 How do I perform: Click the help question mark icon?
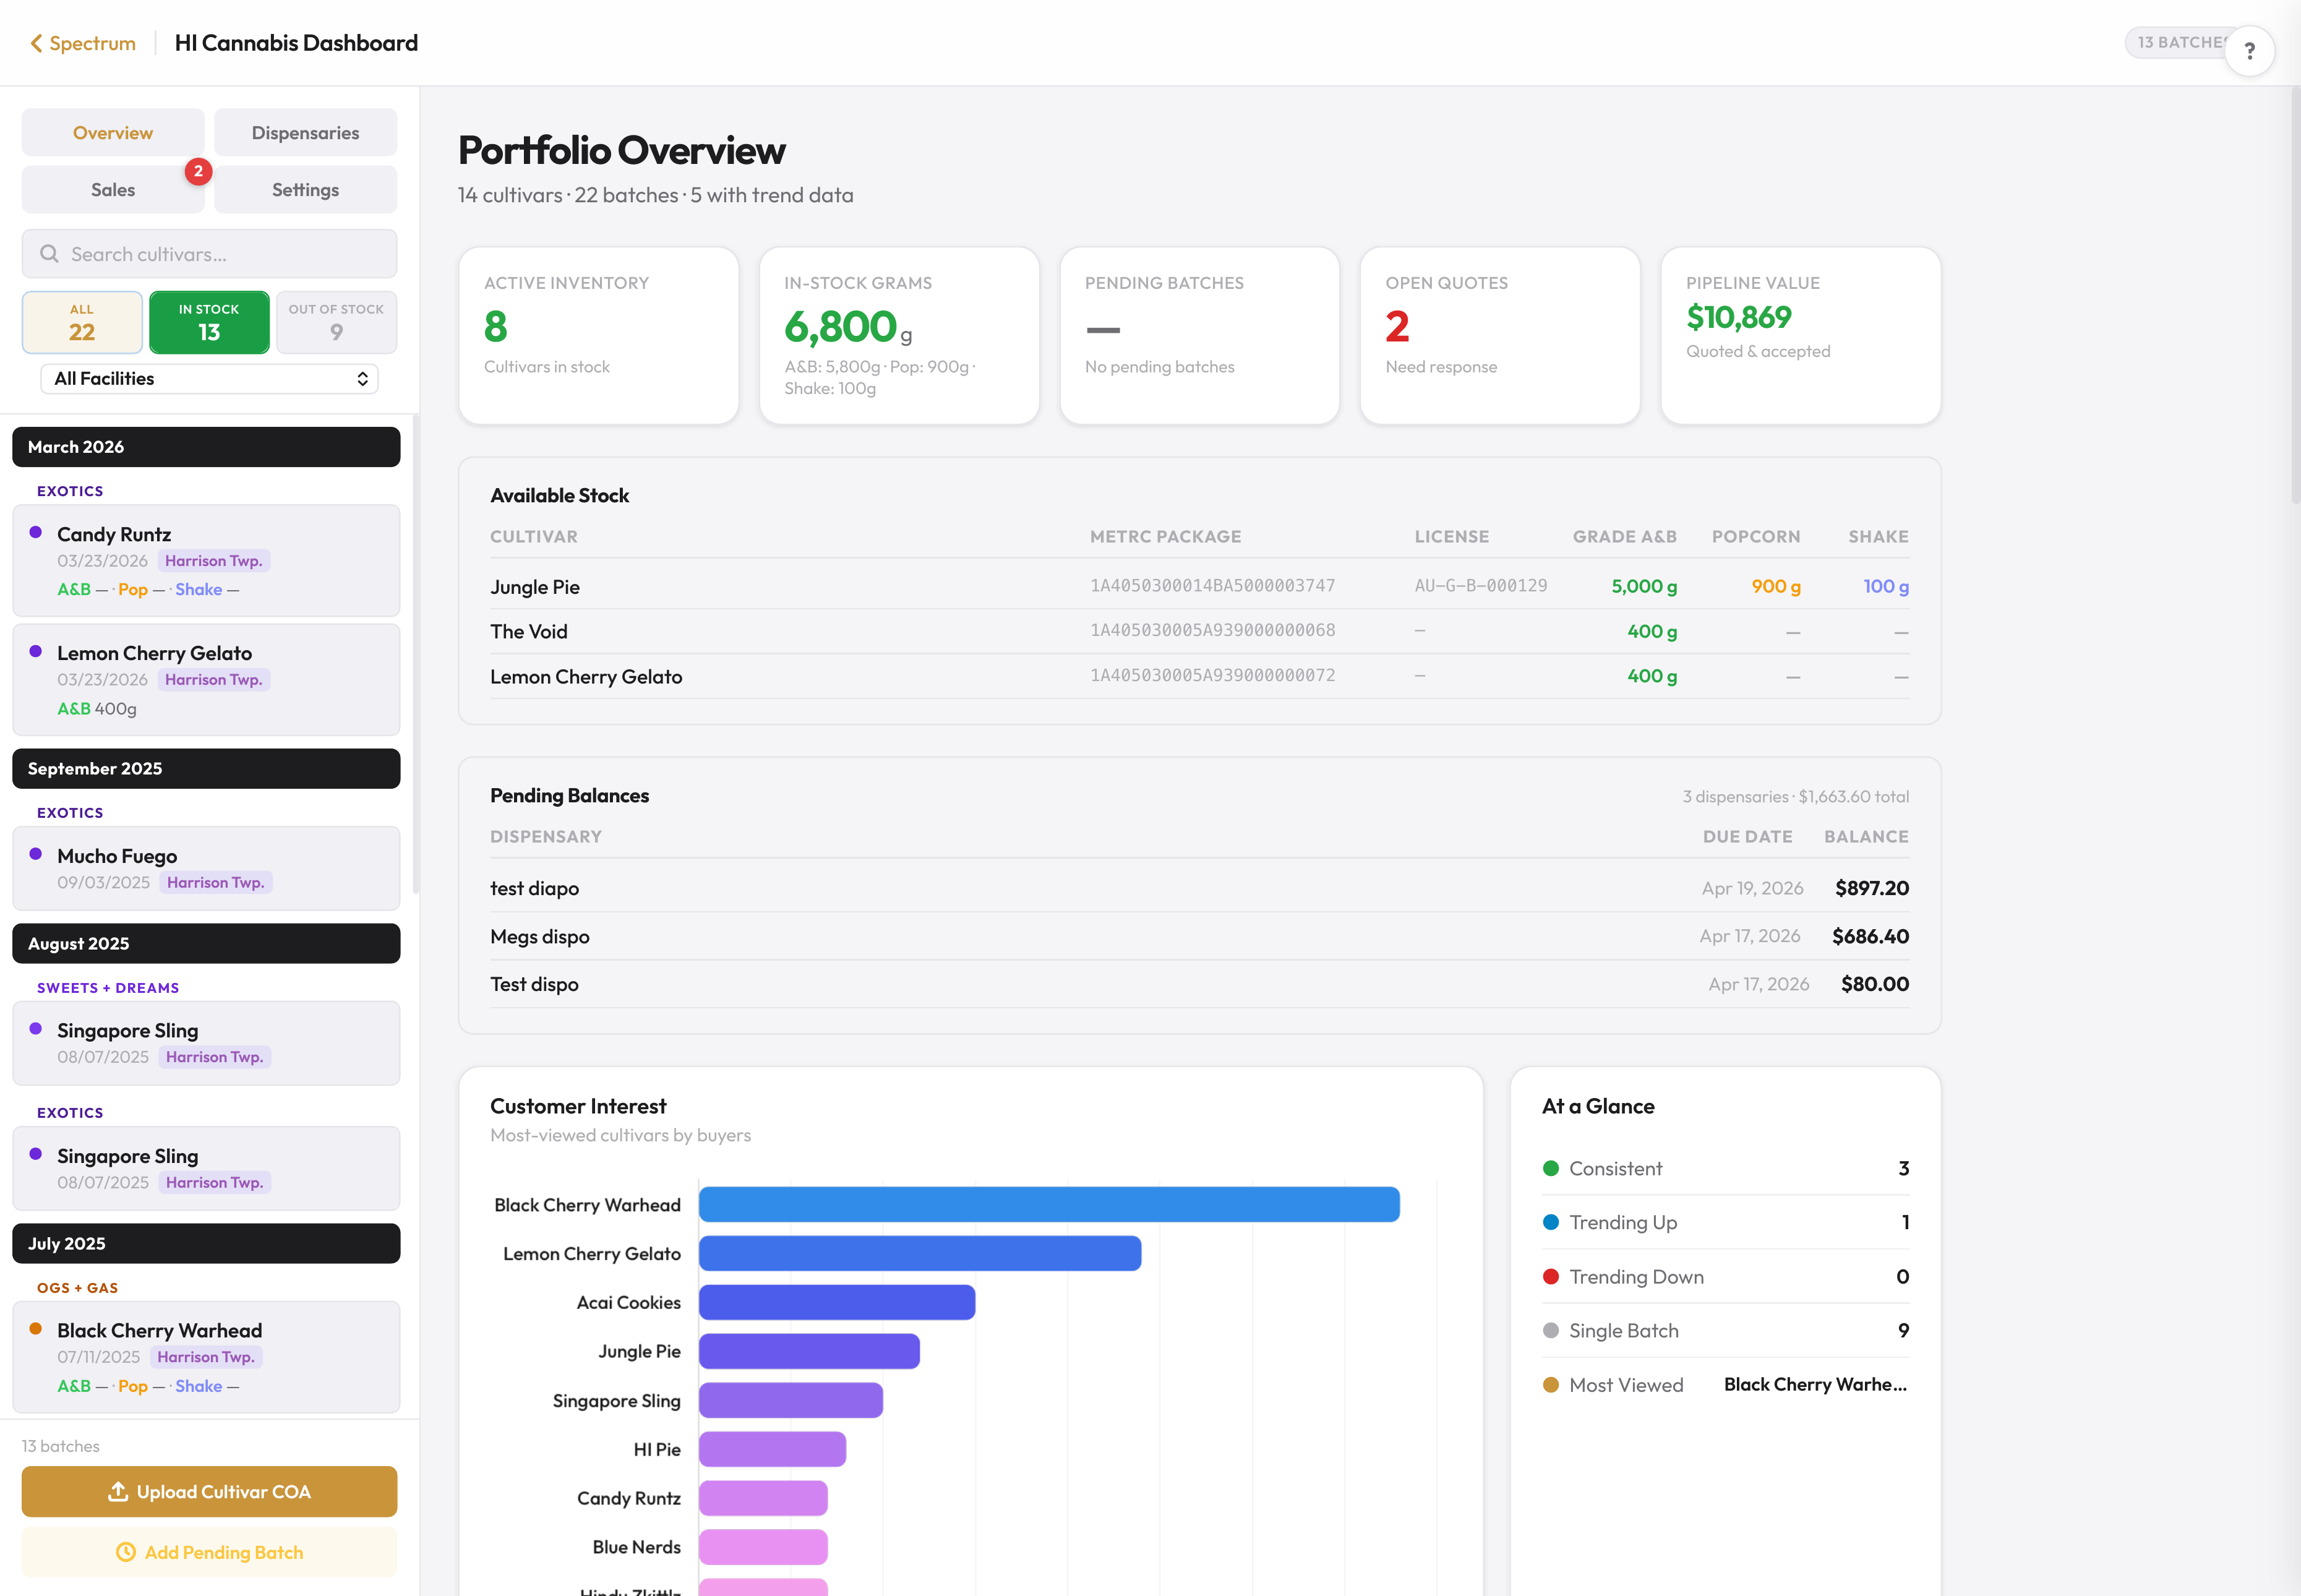point(2250,51)
